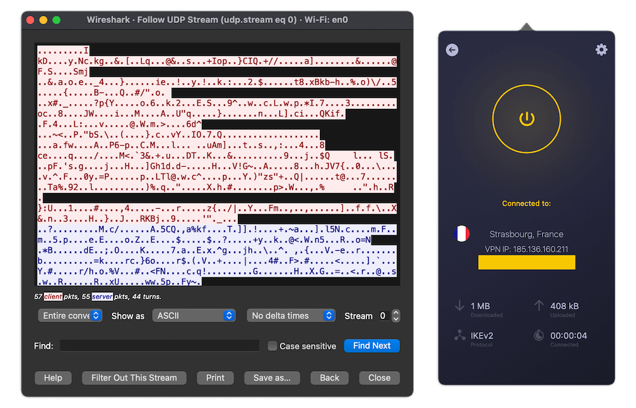Open the Entire conversation dropdown
This screenshot has height=408, width=636.
[x=69, y=316]
